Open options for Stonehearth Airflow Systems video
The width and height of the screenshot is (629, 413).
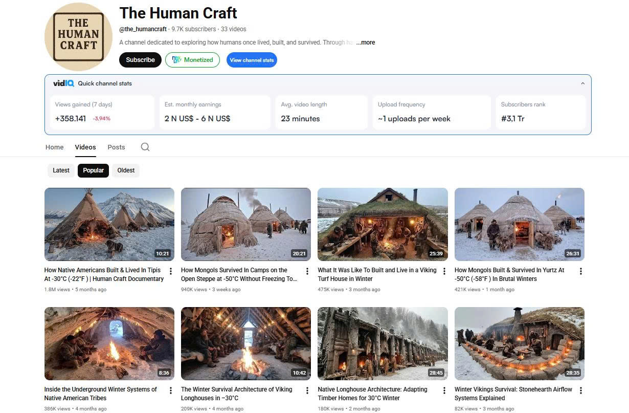coord(580,390)
